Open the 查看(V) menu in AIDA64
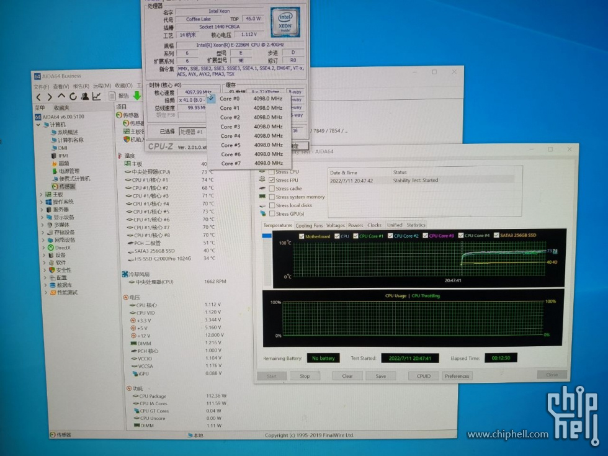608x456 pixels. pyautogui.click(x=61, y=86)
